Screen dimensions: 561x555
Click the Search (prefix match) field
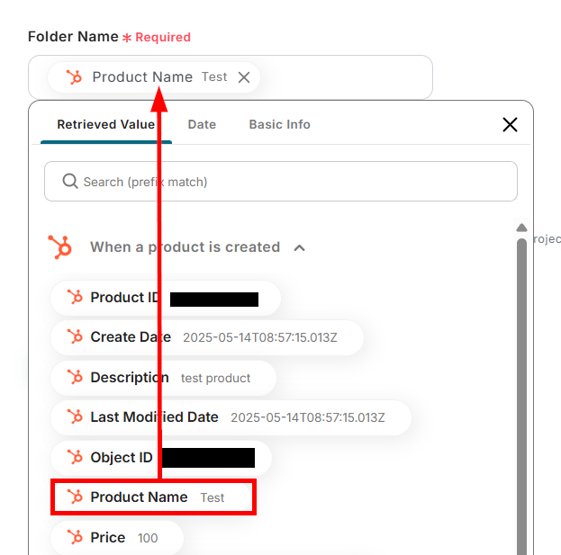tap(281, 182)
